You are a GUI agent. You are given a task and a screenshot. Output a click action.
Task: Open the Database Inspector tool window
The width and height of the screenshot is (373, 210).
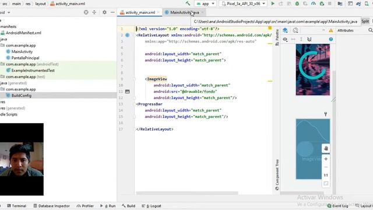click(51, 206)
